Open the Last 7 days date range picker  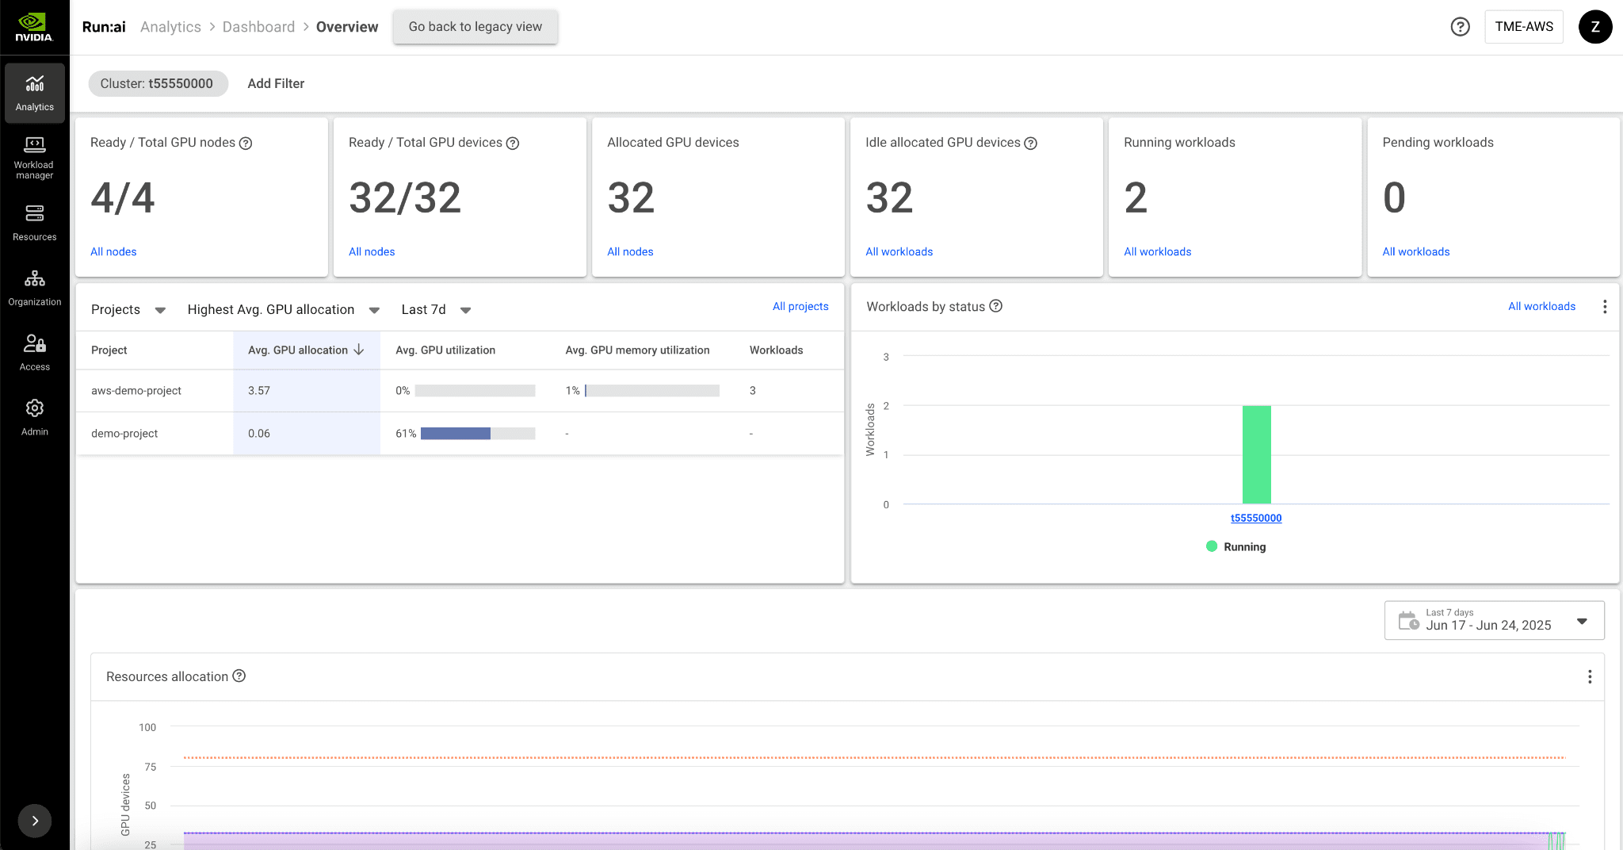coord(1494,620)
